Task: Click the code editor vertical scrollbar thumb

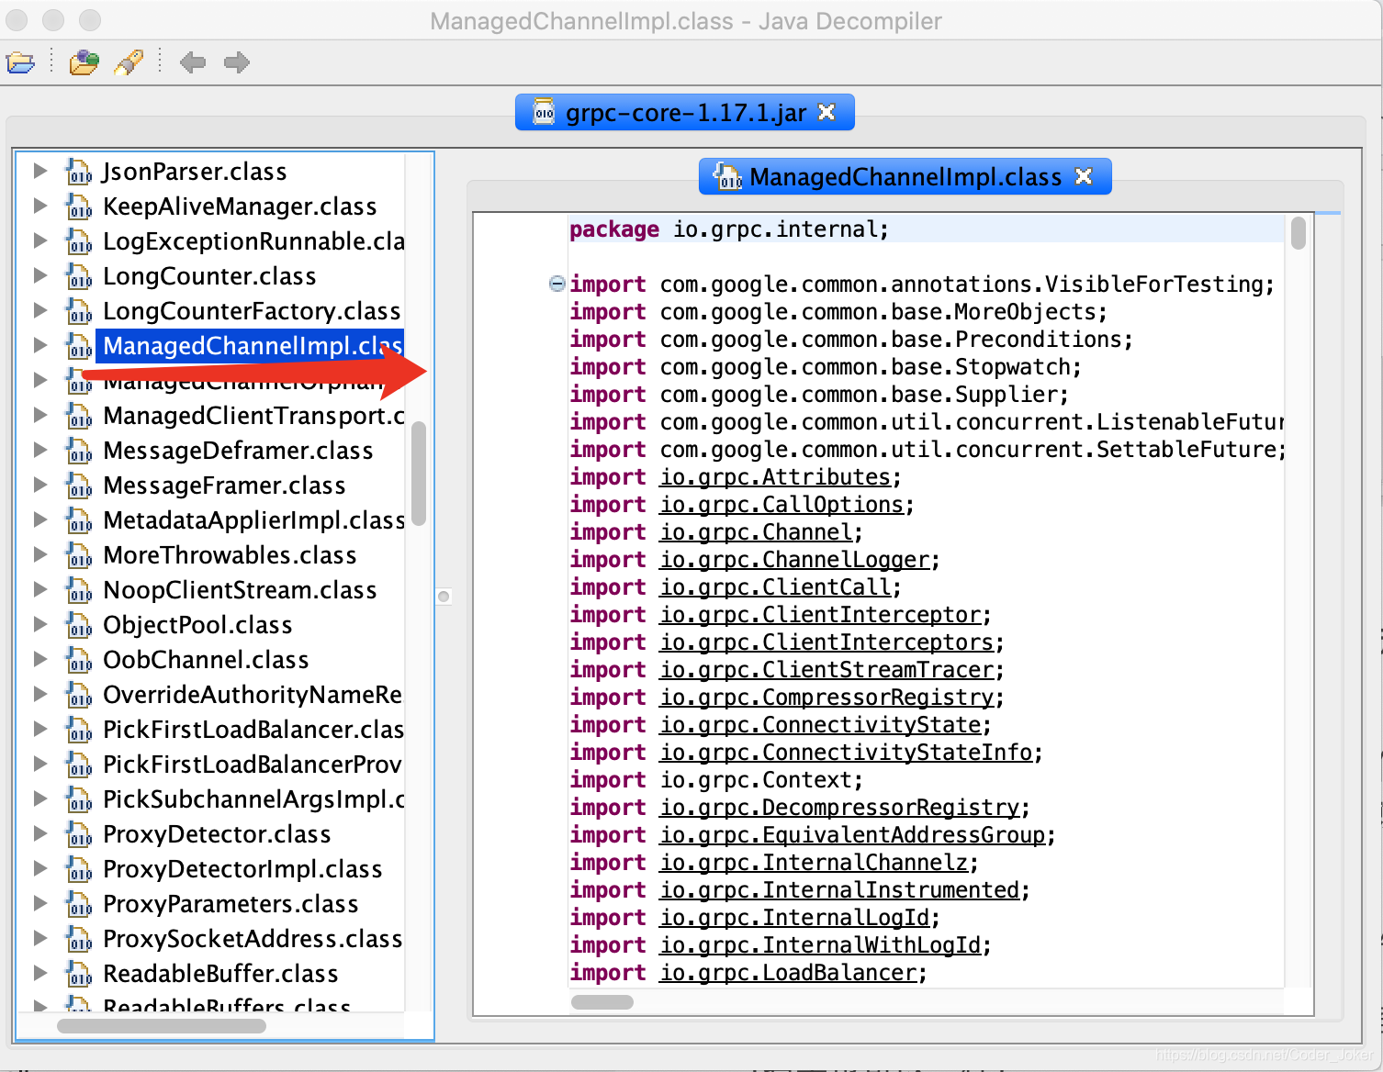Action: tap(1298, 232)
